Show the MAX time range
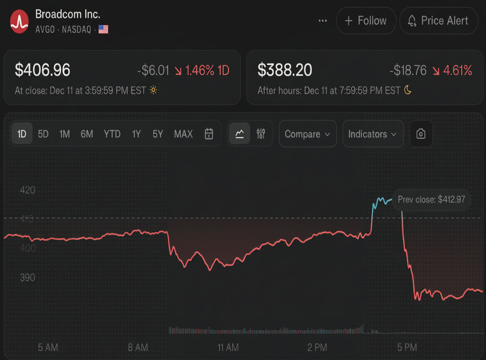This screenshot has height=360, width=486. [183, 134]
